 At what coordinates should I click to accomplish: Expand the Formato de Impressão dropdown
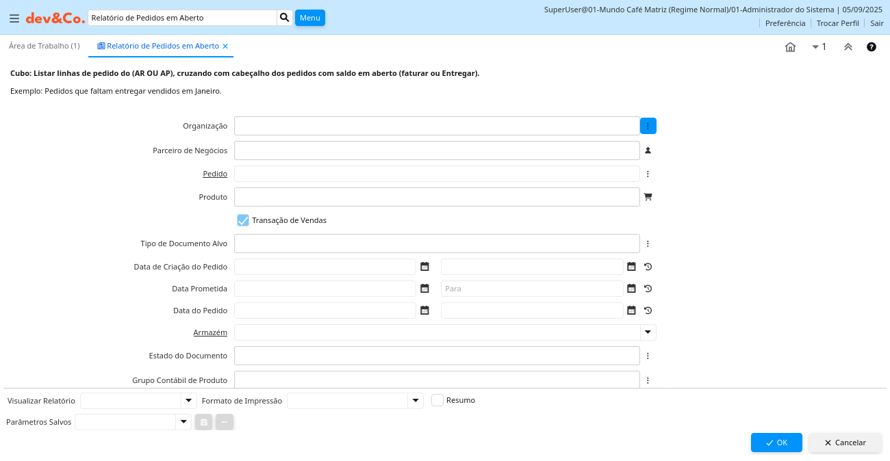tap(416, 401)
